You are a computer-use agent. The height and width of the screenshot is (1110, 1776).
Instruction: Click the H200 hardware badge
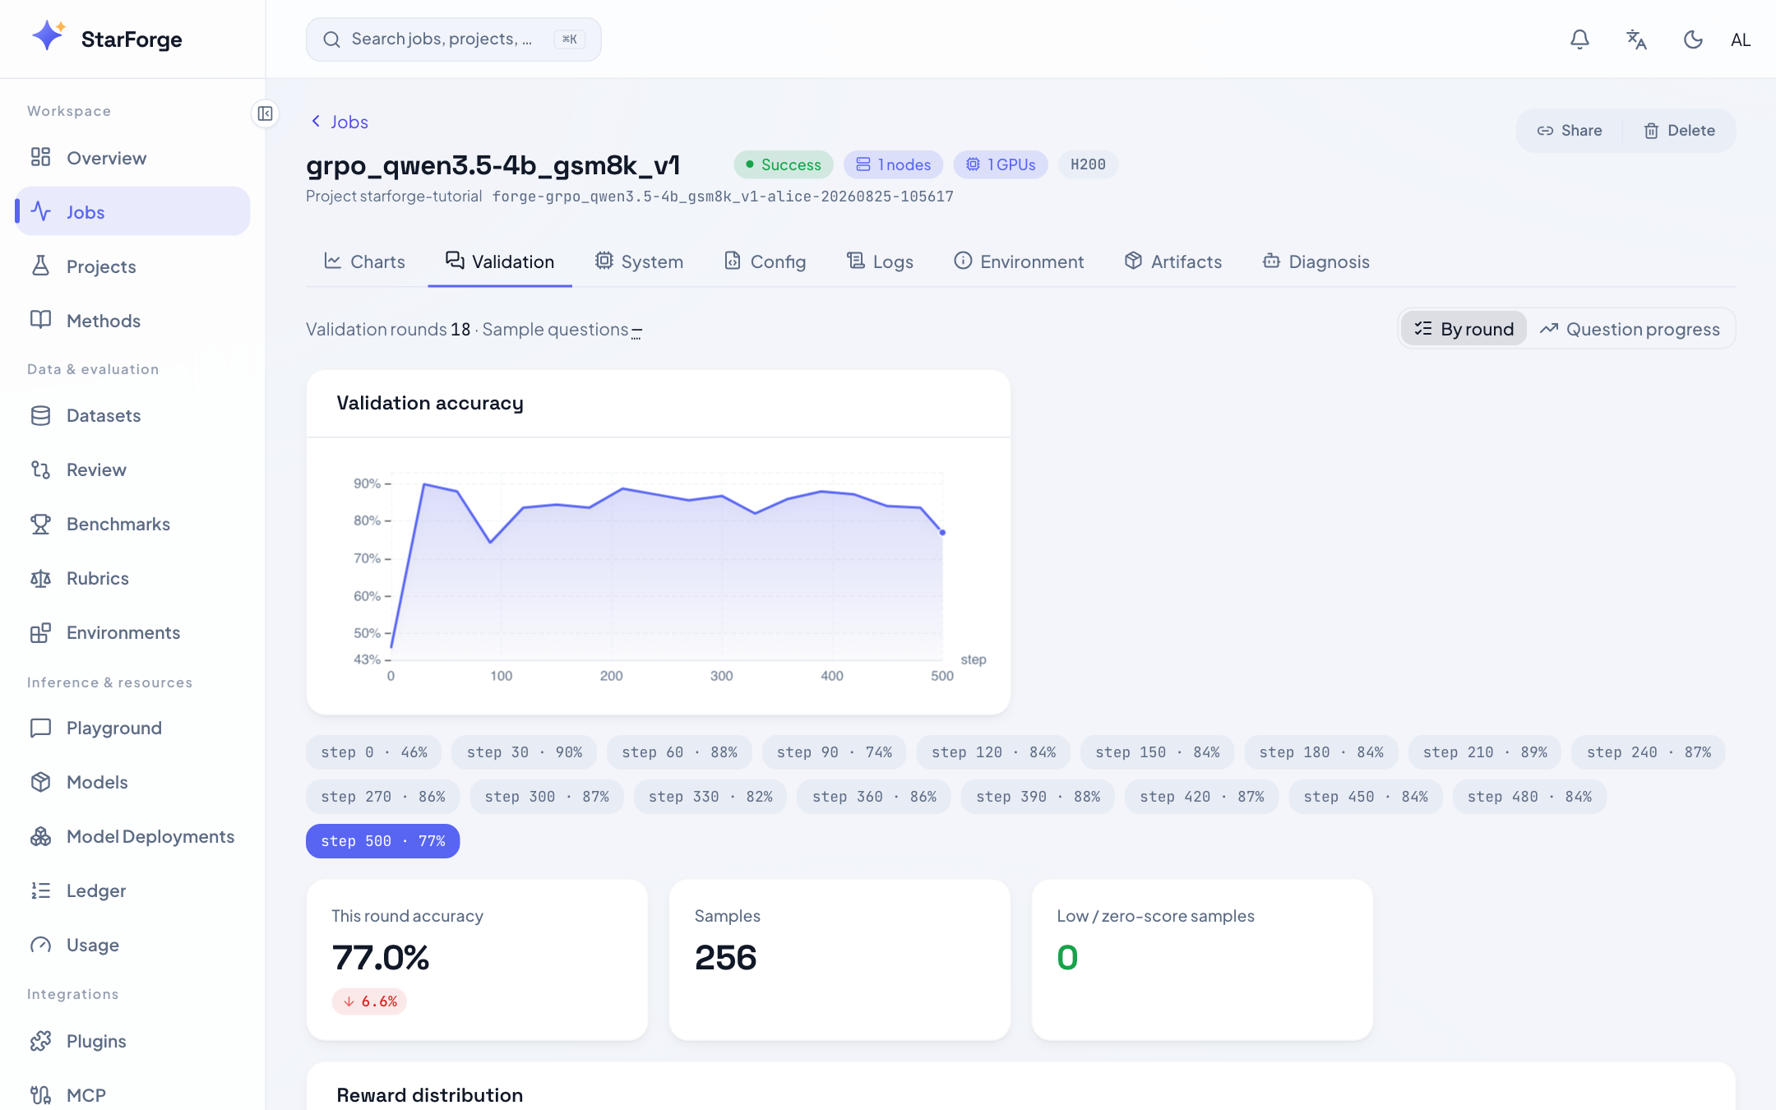pos(1088,164)
